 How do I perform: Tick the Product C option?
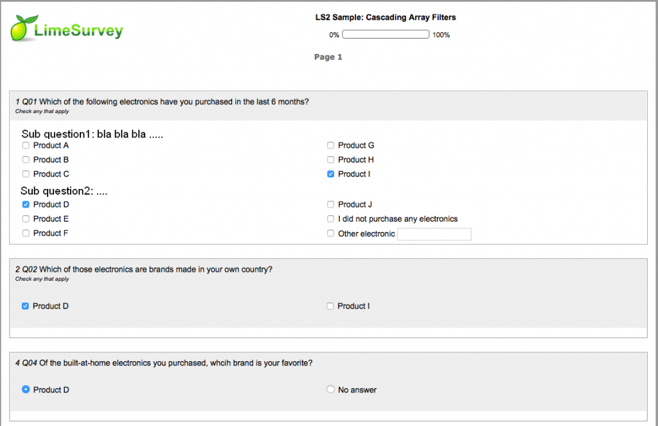[x=26, y=174]
